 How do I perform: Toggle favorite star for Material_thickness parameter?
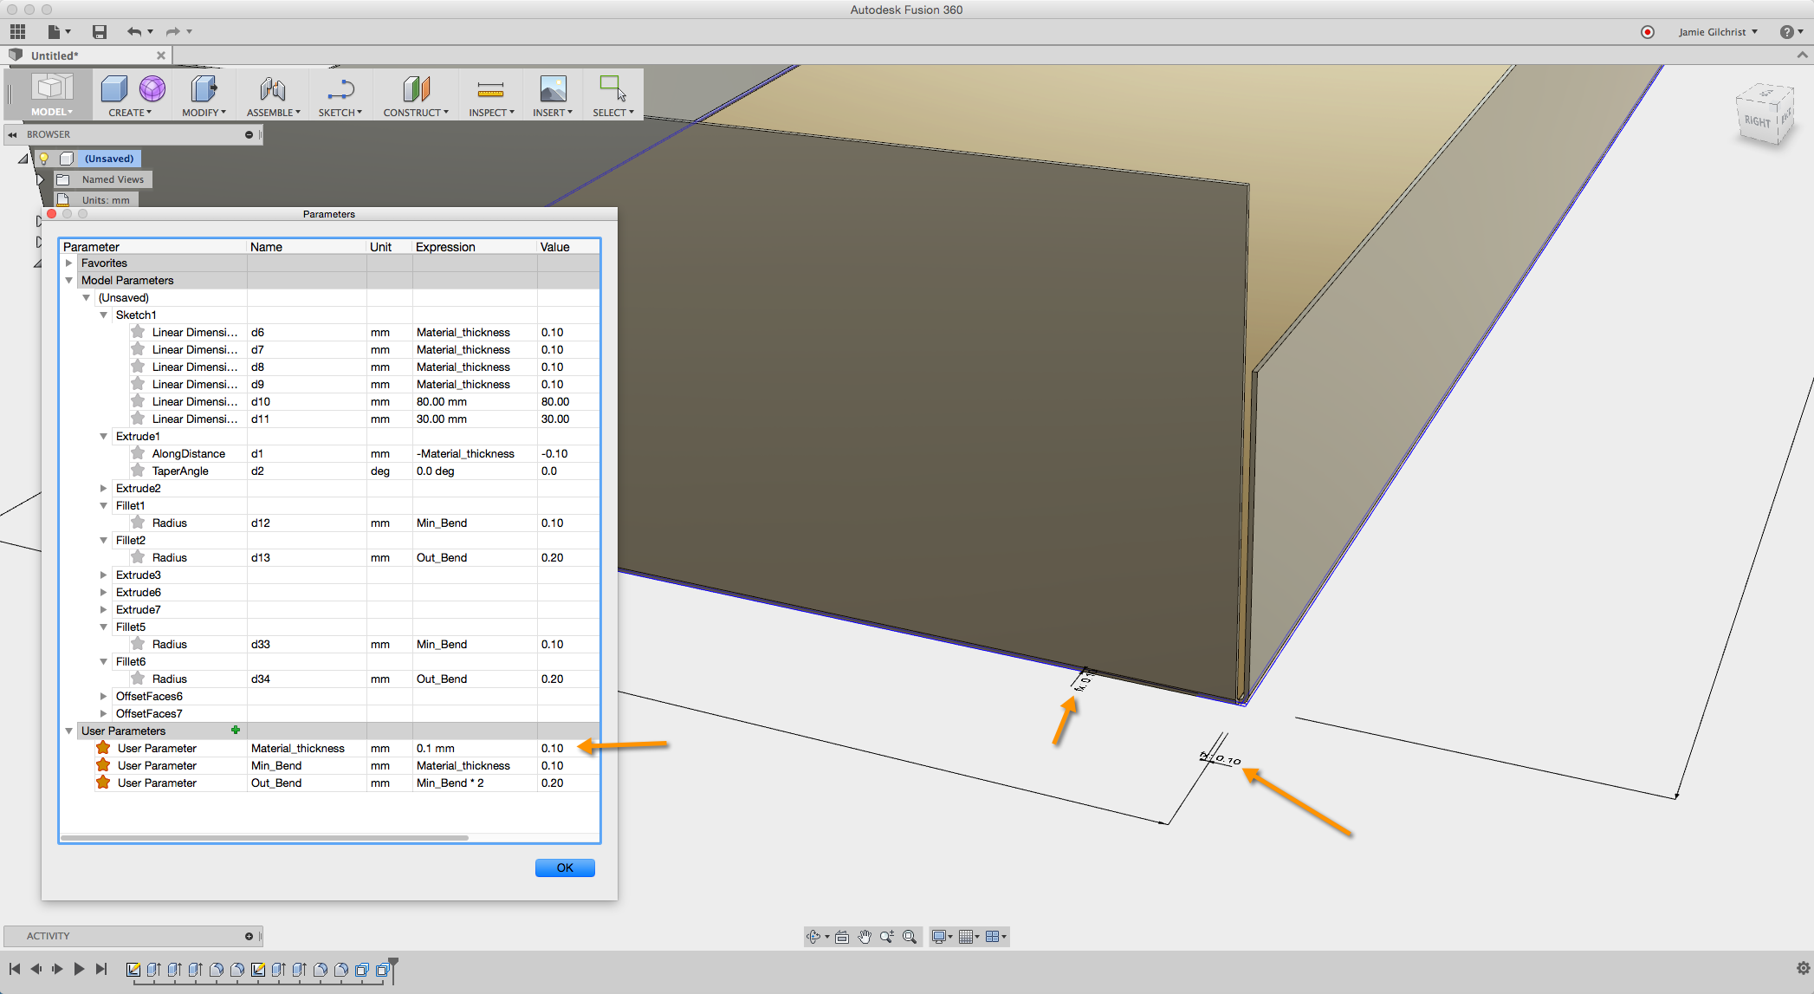[103, 748]
